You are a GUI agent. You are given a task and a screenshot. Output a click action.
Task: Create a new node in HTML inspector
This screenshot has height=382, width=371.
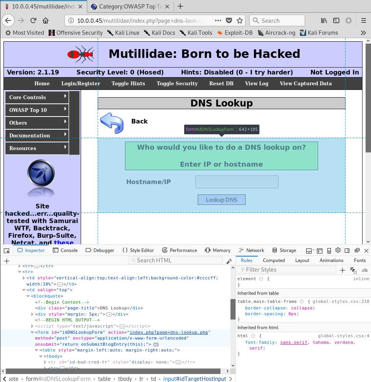(7, 261)
